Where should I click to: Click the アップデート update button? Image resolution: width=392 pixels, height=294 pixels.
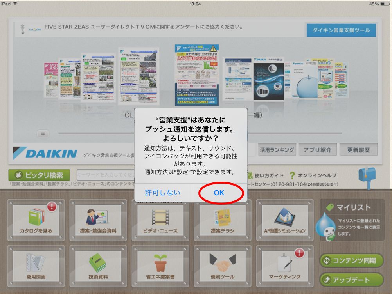tap(351, 280)
